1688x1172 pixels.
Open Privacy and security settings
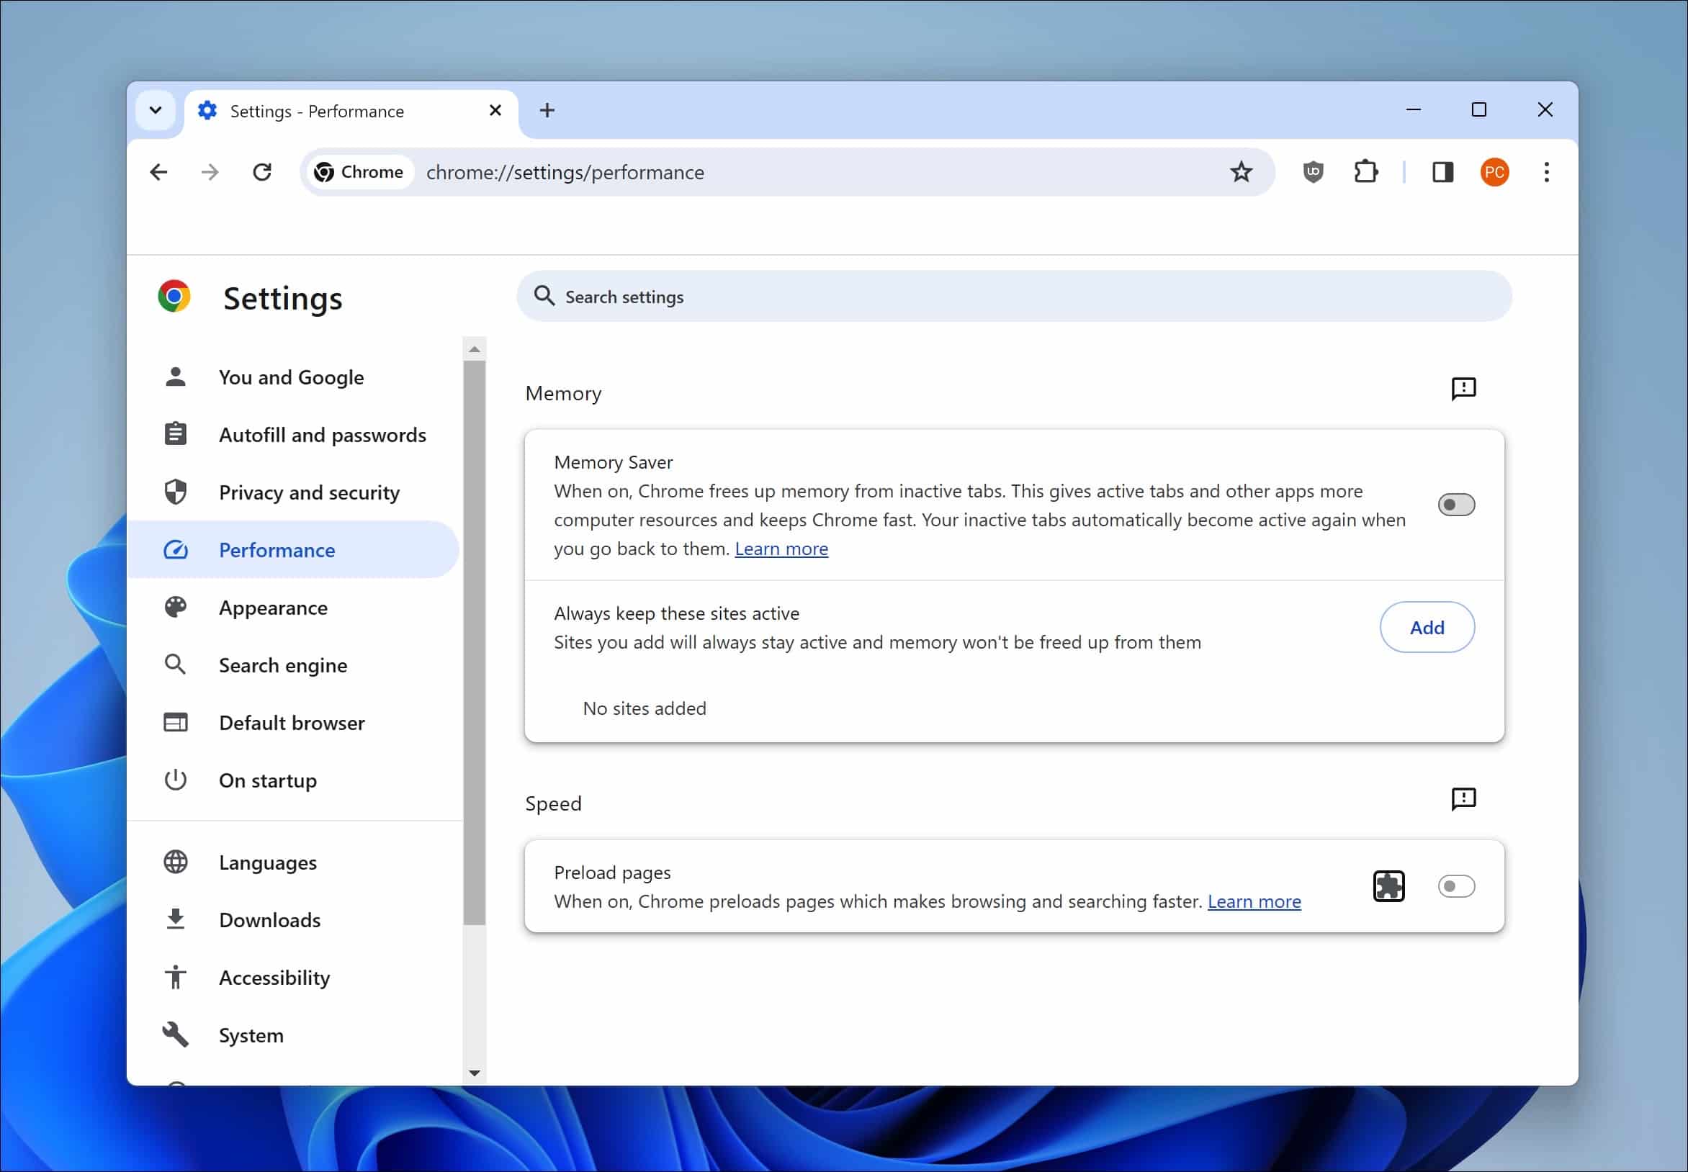(x=294, y=492)
